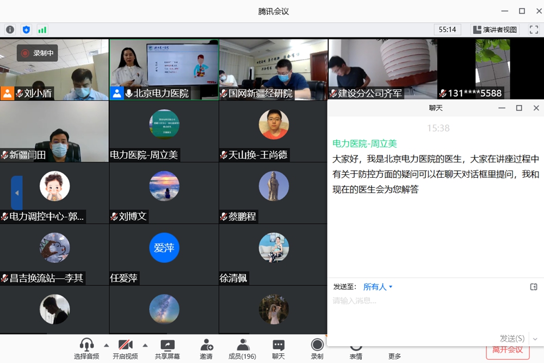
Task: Select 建设分公司齐军 video tile
Action: pos(382,69)
